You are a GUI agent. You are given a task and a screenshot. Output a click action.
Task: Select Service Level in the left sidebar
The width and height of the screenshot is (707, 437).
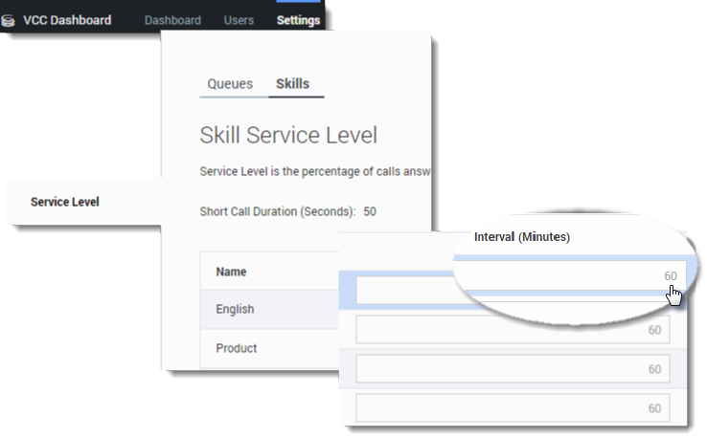tap(64, 202)
